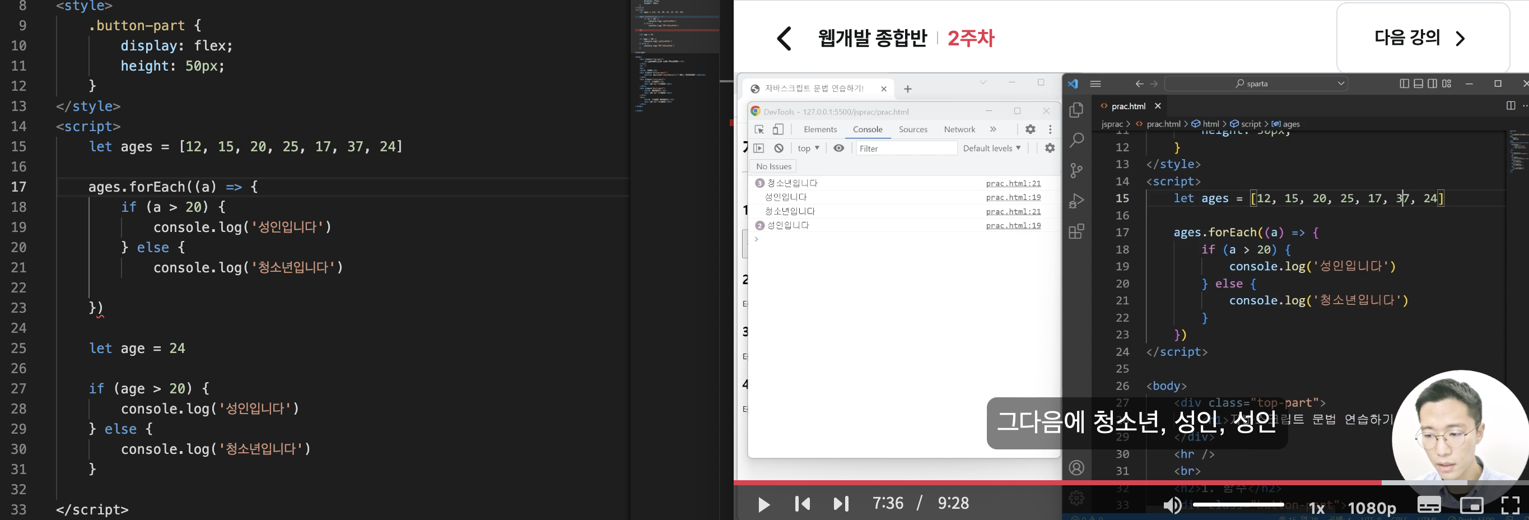Screen dimensions: 1529x520
Task: Open Explorer in video's VS Code sidebar
Action: tap(1076, 110)
